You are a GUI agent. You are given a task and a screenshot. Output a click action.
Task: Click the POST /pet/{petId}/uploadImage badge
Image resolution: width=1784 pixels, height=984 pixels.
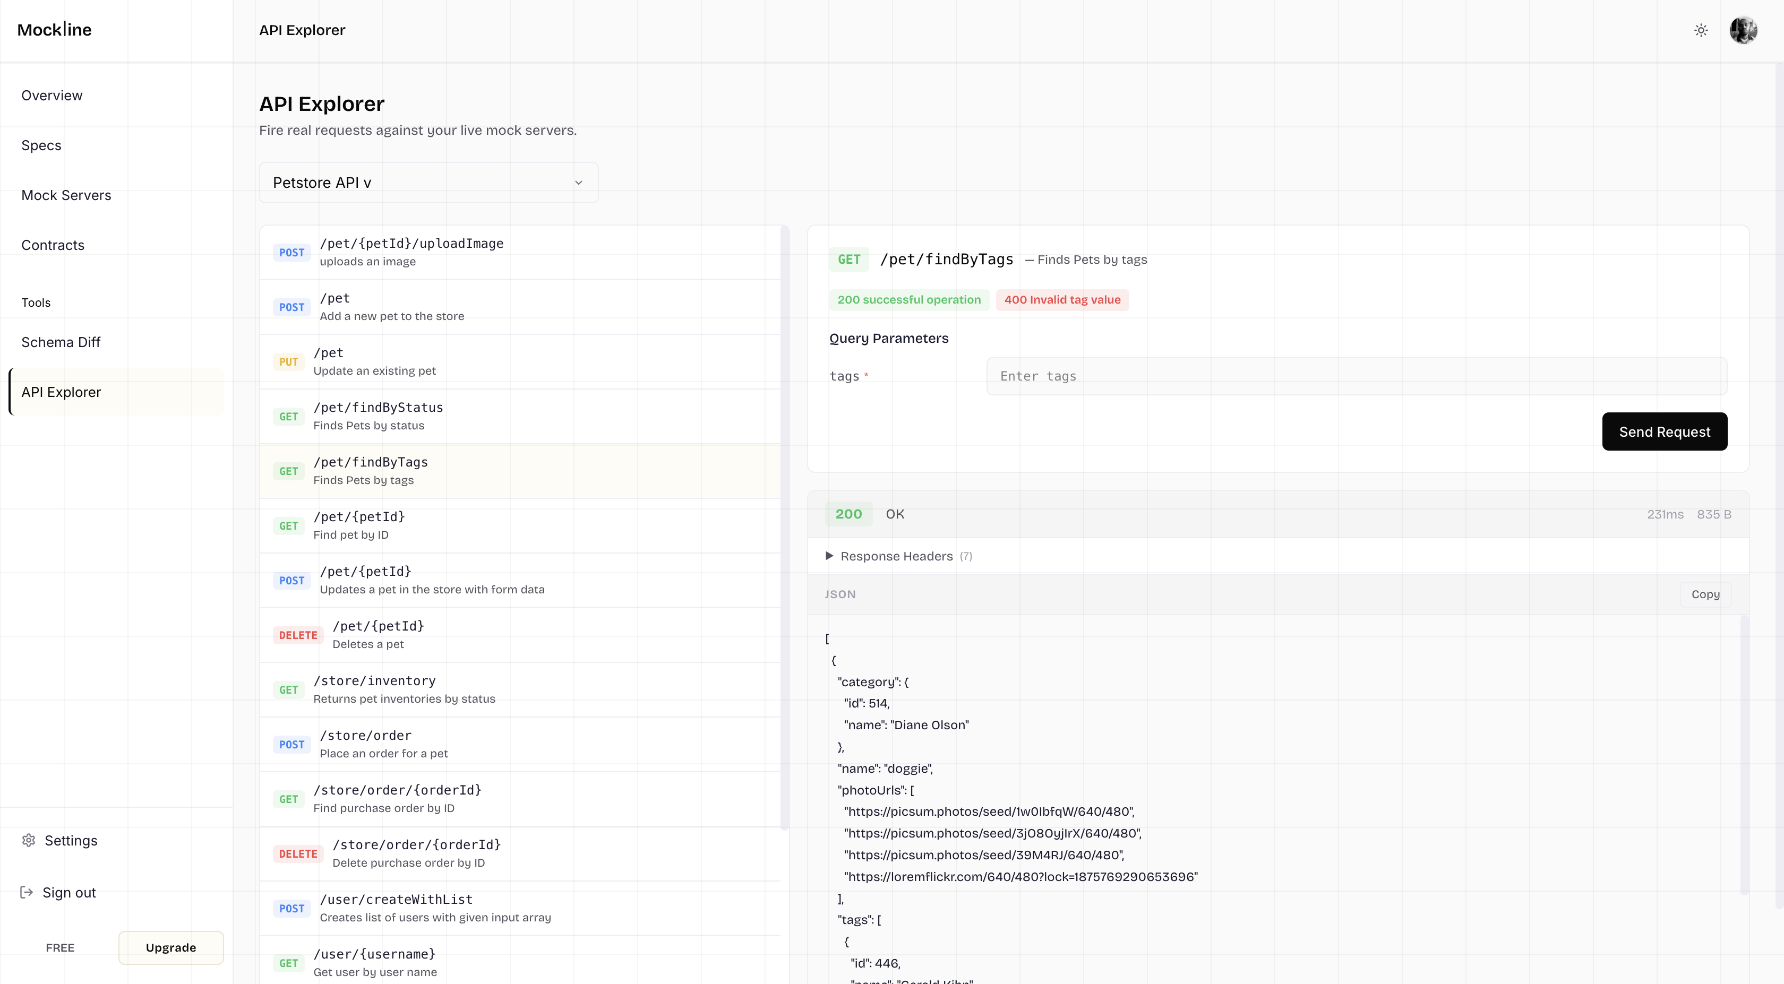pyautogui.click(x=291, y=252)
